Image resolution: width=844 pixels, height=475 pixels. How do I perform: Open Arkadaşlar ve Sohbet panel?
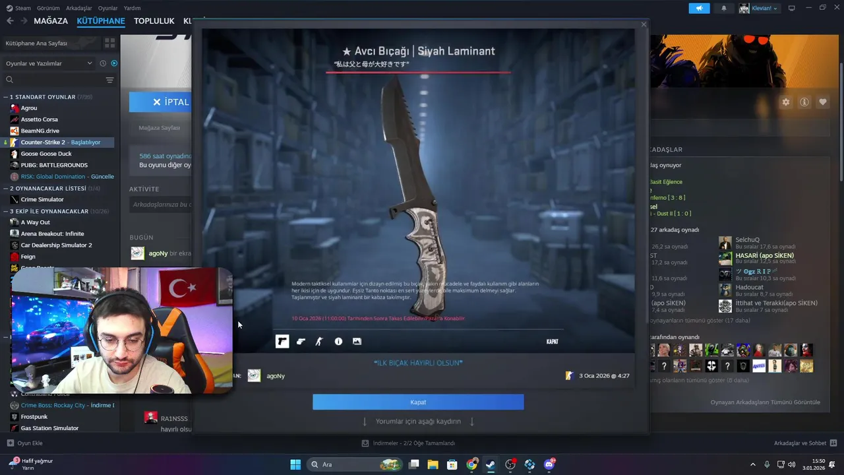[805, 443]
